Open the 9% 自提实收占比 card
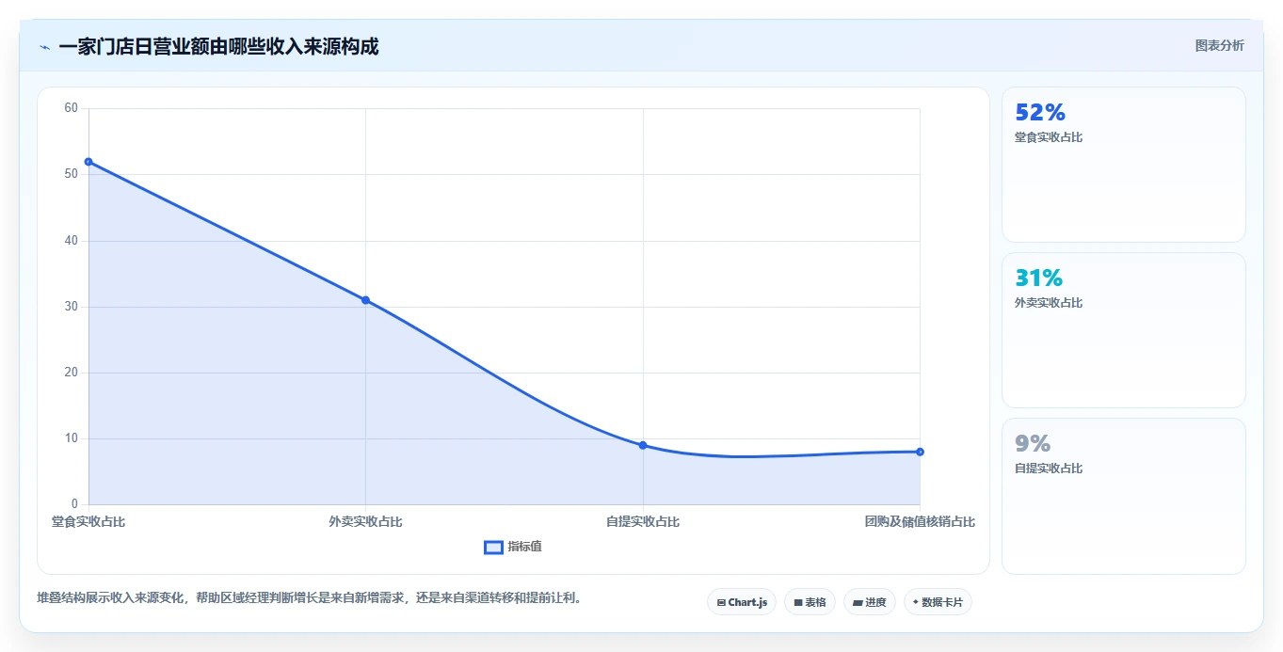 [x=1124, y=496]
